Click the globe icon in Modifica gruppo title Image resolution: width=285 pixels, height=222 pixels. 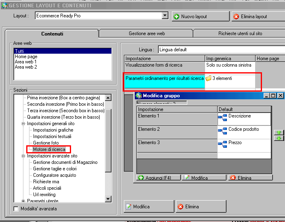coord(139,96)
